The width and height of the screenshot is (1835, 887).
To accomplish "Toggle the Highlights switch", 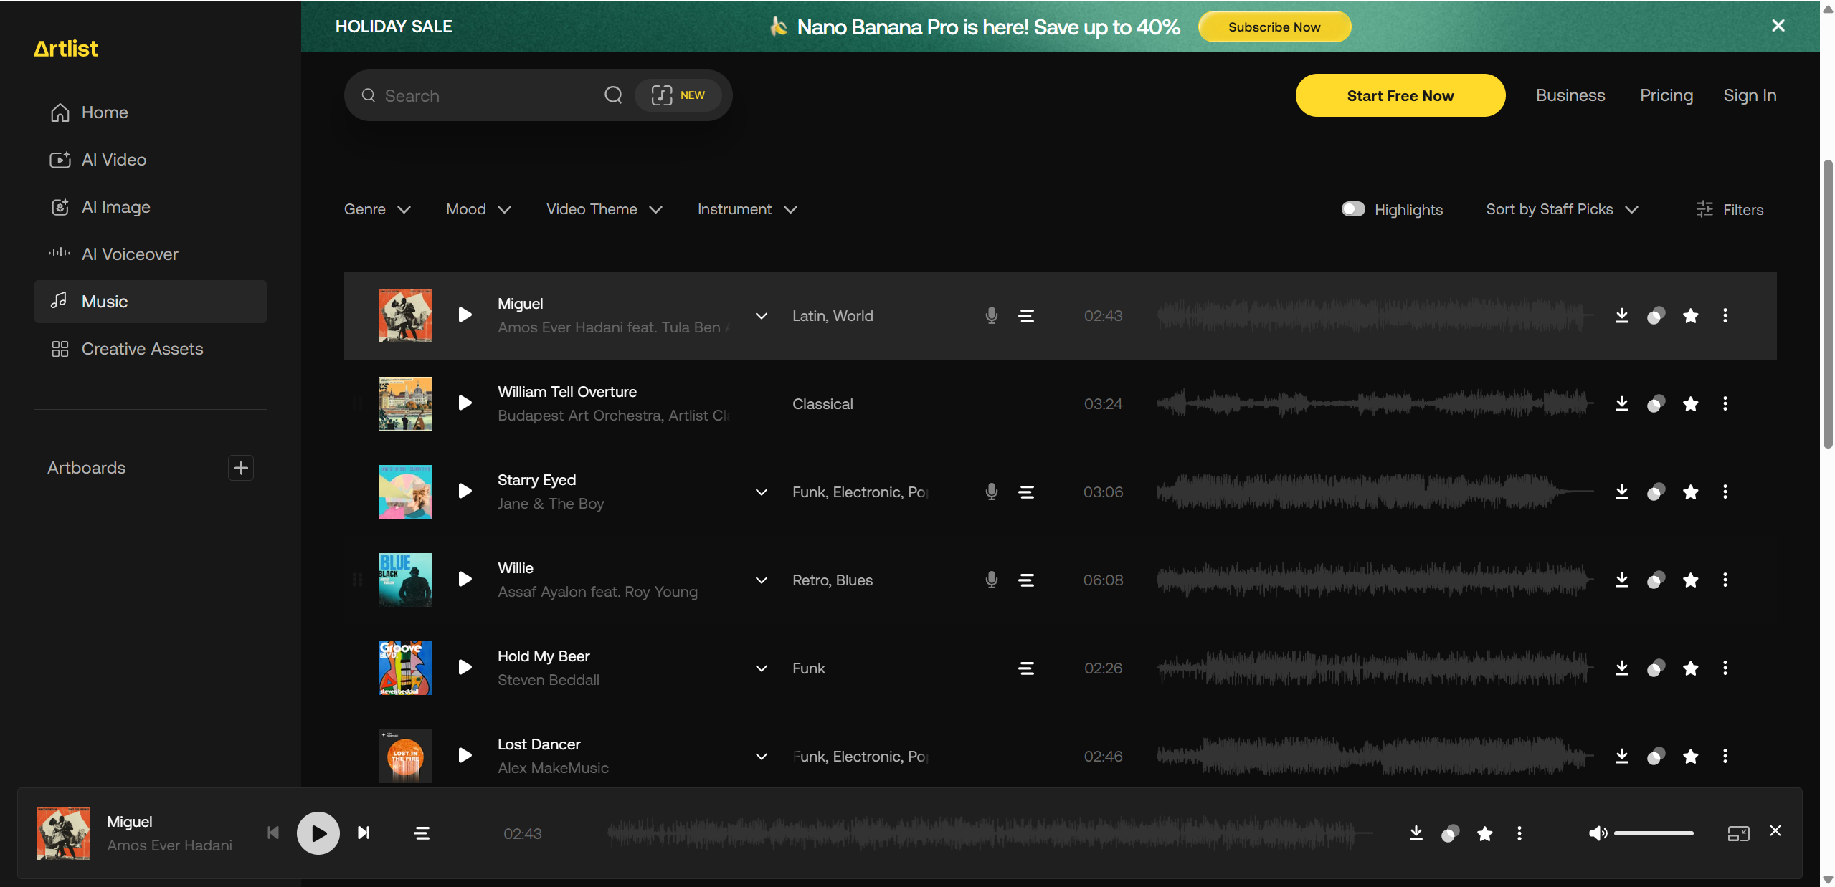I will [1352, 209].
